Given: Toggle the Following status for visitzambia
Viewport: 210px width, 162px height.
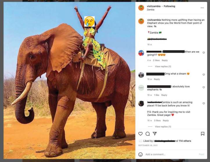Looking at the screenshot, I should point(169,6).
